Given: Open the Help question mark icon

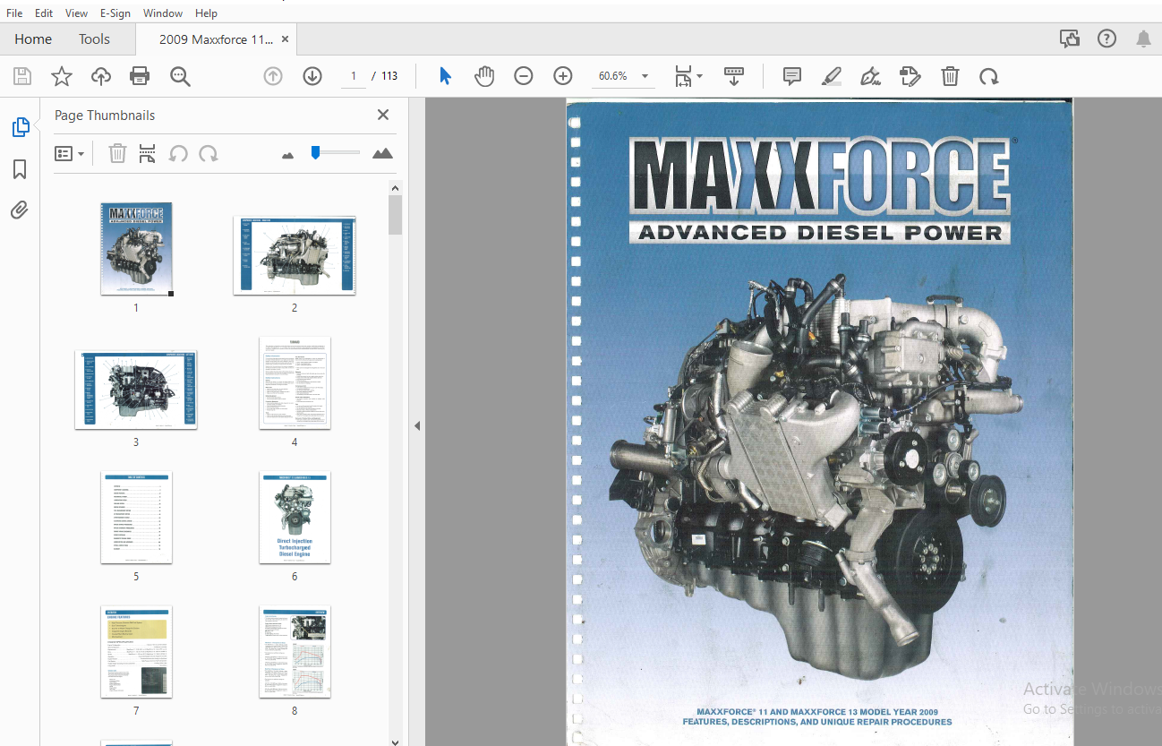Looking at the screenshot, I should pyautogui.click(x=1107, y=39).
